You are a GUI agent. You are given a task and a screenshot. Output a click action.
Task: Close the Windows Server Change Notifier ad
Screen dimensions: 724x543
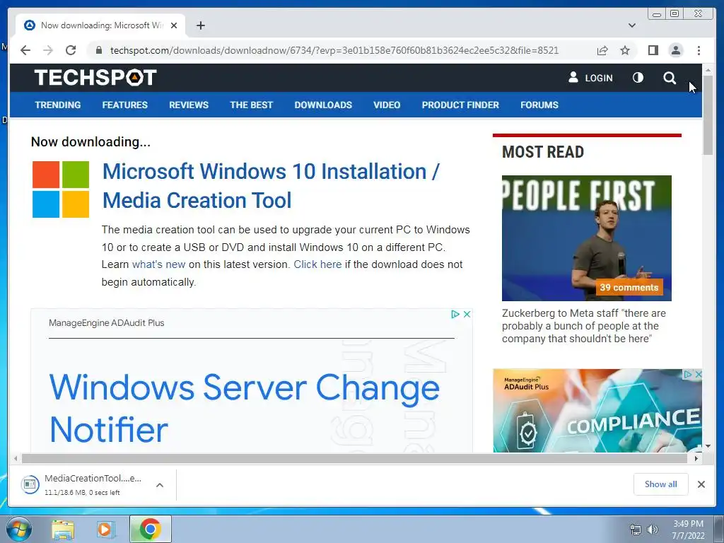[467, 314]
